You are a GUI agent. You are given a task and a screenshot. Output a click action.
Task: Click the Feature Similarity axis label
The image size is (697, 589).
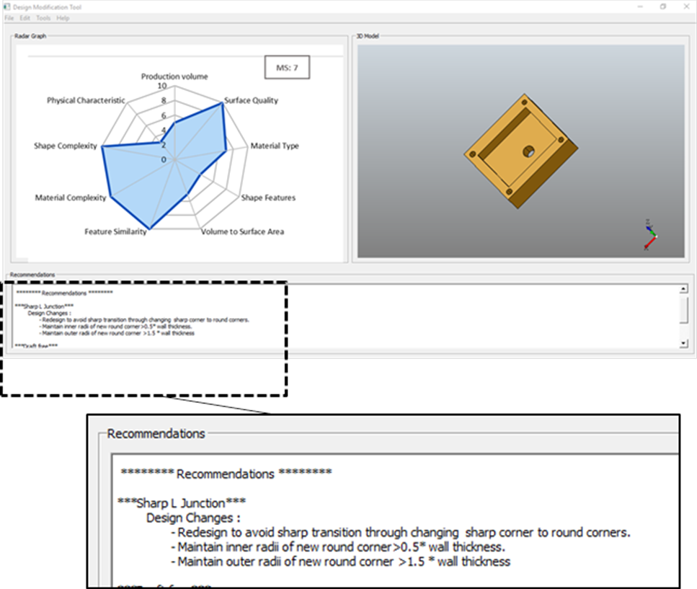[x=114, y=232]
